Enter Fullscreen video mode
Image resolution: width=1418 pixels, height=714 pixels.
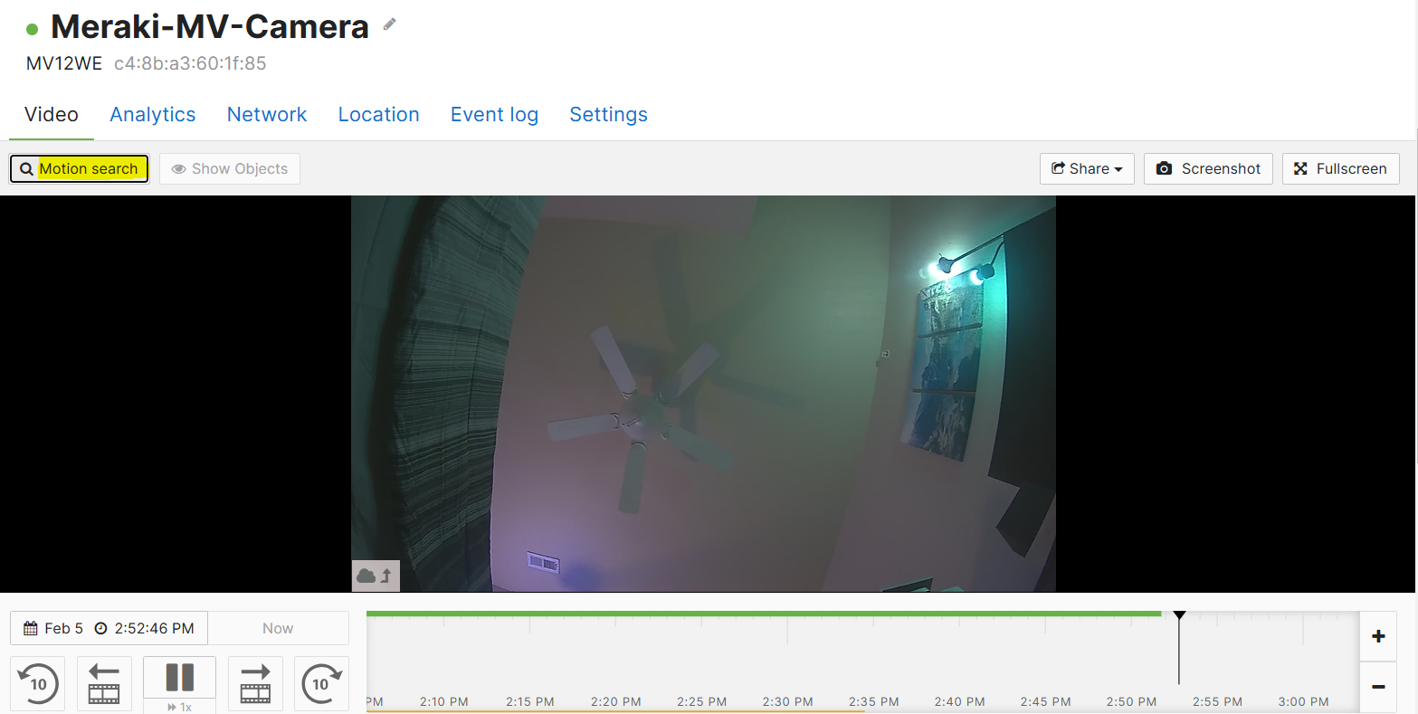tap(1340, 169)
